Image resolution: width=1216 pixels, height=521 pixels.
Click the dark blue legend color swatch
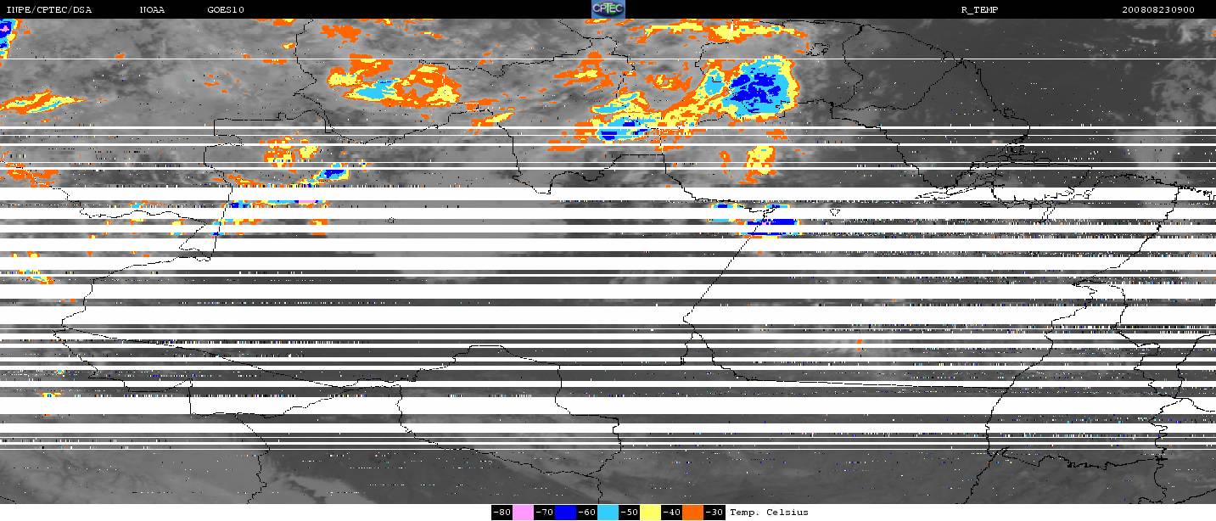(566, 513)
